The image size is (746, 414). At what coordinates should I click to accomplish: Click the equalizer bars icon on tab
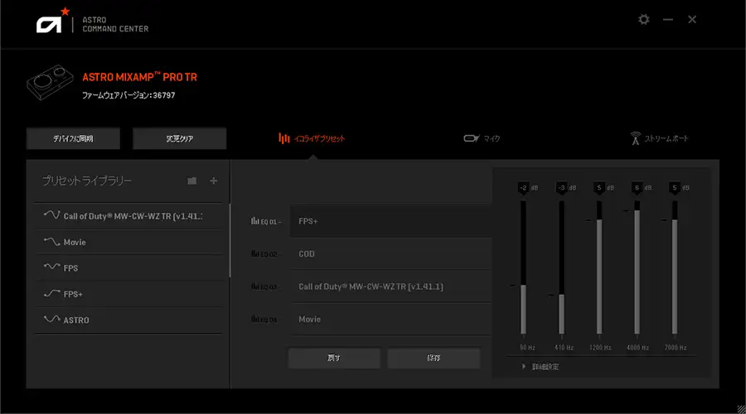(x=284, y=138)
